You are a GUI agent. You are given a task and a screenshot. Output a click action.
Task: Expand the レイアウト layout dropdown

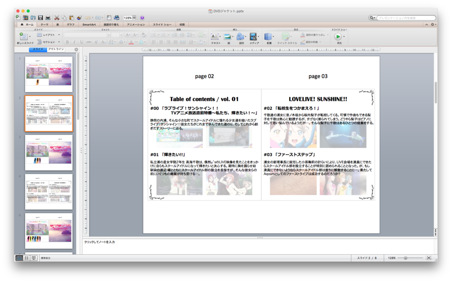tap(59, 35)
